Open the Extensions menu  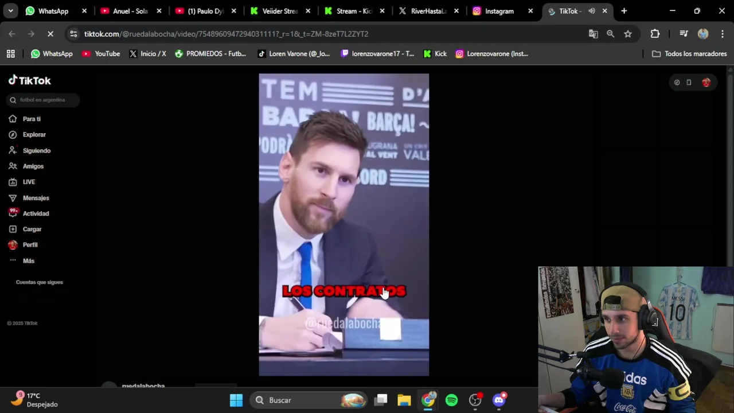[655, 34]
